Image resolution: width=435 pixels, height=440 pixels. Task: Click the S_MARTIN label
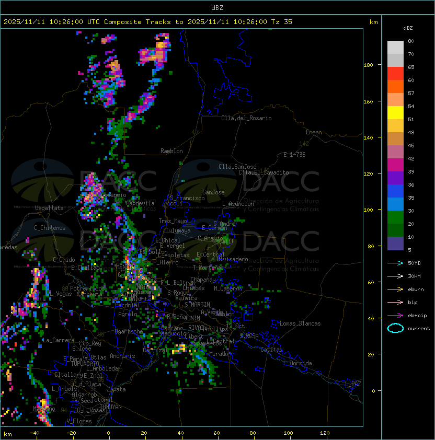197,305
